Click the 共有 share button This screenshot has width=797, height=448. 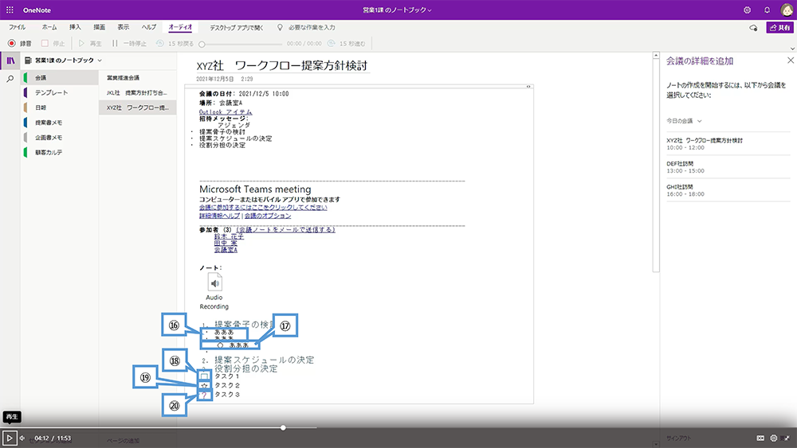[779, 27]
